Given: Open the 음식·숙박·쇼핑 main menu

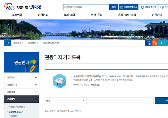Looking at the screenshot, I should tap(127, 15).
